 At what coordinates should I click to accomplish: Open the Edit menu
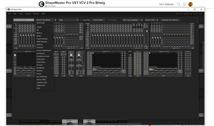pos(15,14)
